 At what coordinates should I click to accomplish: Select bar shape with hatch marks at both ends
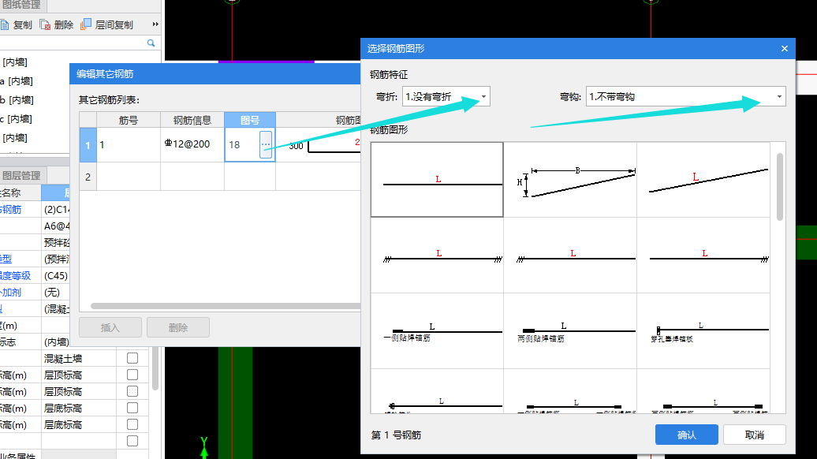437,255
